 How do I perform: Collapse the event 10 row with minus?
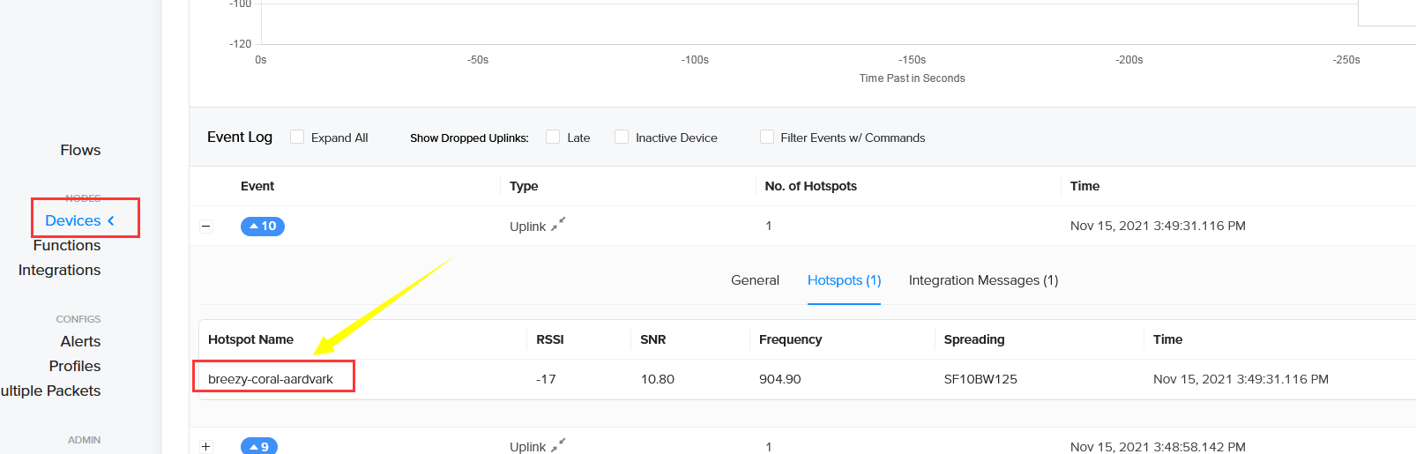(x=206, y=227)
